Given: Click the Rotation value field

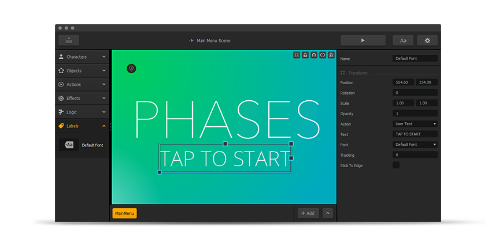Looking at the screenshot, I should tap(415, 93).
